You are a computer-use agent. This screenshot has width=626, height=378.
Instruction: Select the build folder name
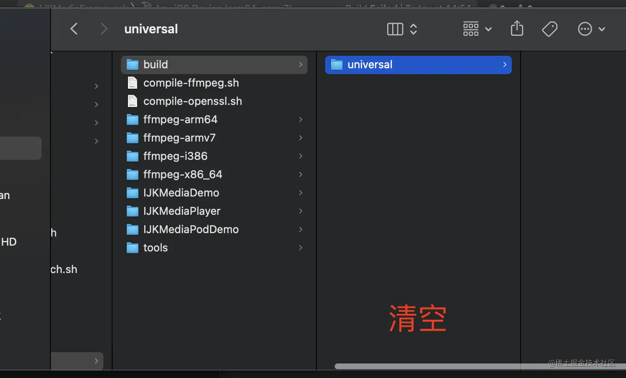[x=155, y=65]
